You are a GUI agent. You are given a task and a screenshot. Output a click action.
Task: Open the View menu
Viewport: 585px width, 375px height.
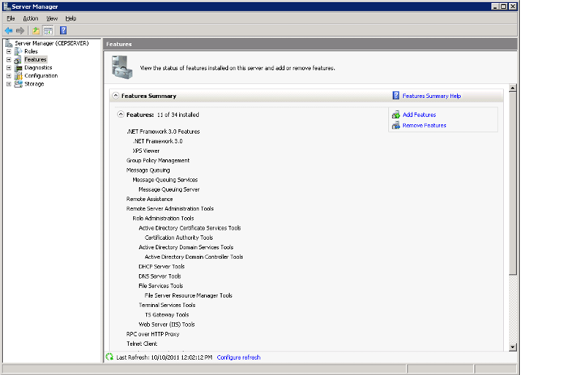[x=52, y=18]
